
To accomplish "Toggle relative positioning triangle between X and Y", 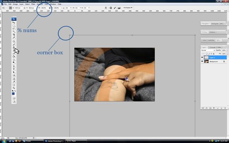I will click(x=24, y=8).
